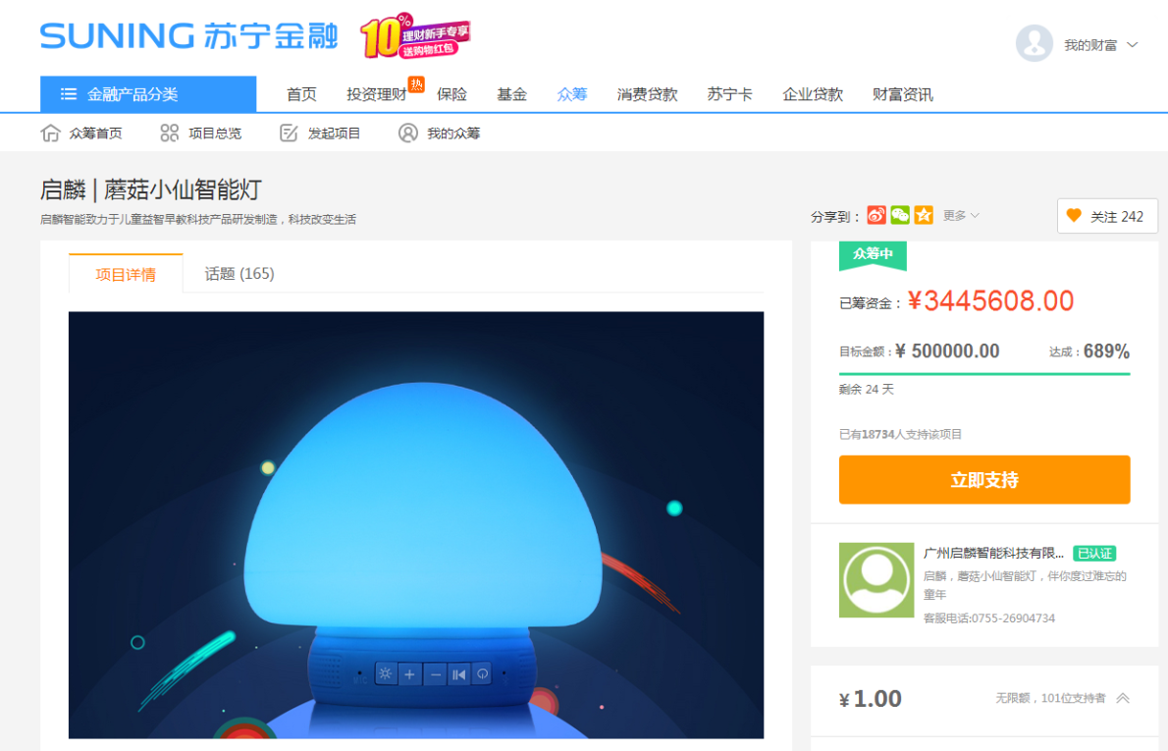This screenshot has width=1168, height=751.
Task: Click the 目标金额 ¥ 500000.00 text
Action: tap(920, 350)
